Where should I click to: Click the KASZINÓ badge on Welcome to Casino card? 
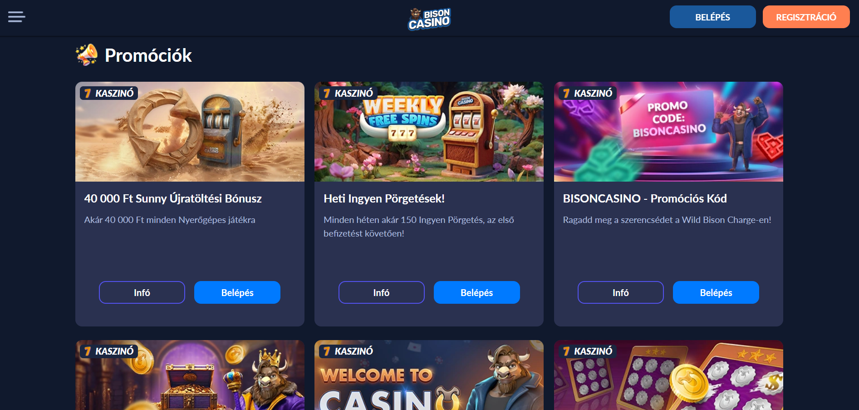pos(348,351)
